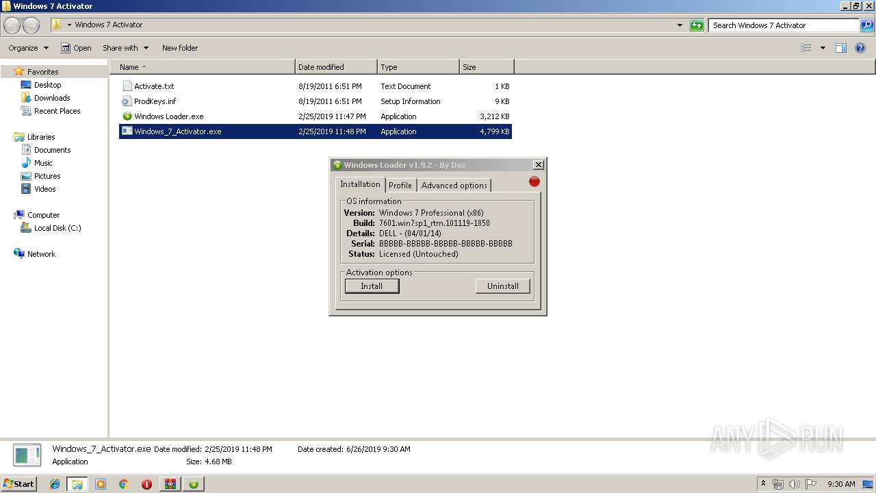The width and height of the screenshot is (876, 493).
Task: Click the taskbar clock showing 9:30 AM
Action: [841, 484]
